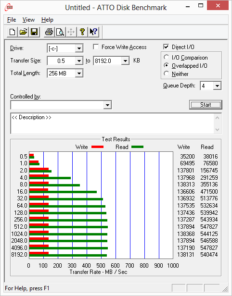
Task: Open the Queue Depth dropdown
Action: pos(217,86)
